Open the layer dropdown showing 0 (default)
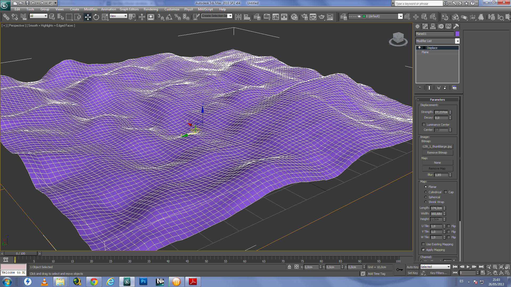511x287 pixels. click(400, 16)
